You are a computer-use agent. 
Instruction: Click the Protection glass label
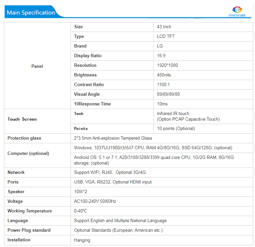click(x=24, y=138)
